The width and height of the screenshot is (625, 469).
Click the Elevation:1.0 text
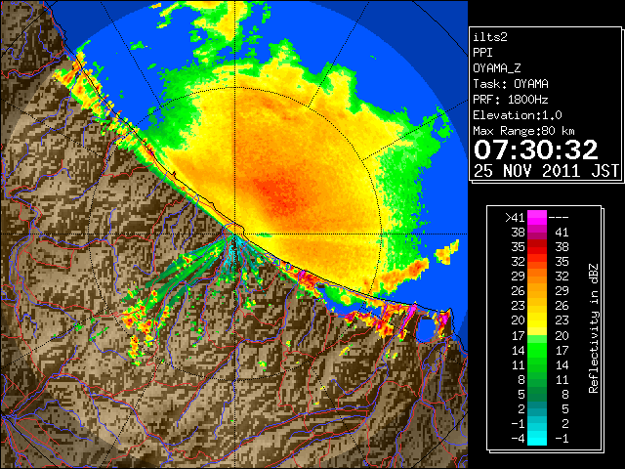point(518,115)
